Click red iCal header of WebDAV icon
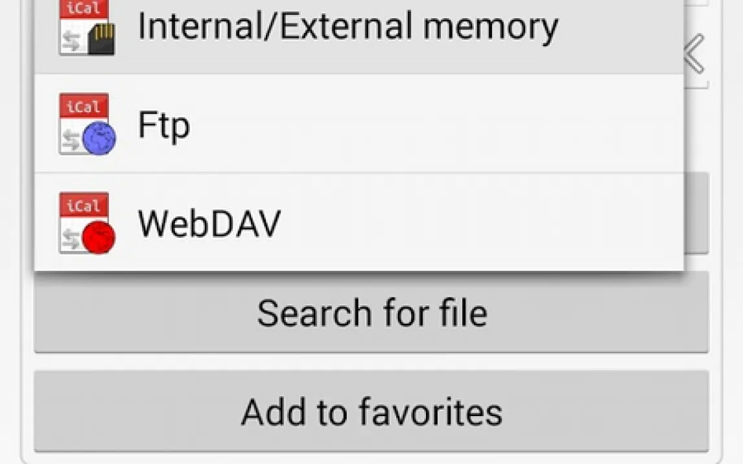Viewport: 743px width, 464px height. click(x=84, y=206)
